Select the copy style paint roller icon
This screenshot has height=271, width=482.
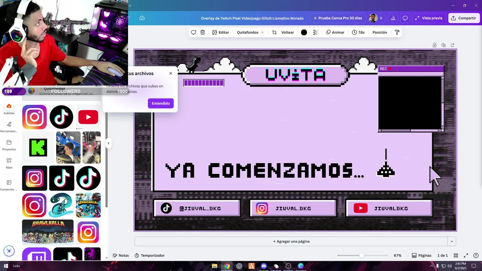click(x=397, y=32)
